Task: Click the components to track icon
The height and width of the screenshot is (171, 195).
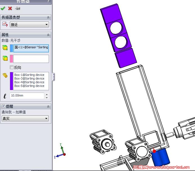Action: tap(5, 75)
